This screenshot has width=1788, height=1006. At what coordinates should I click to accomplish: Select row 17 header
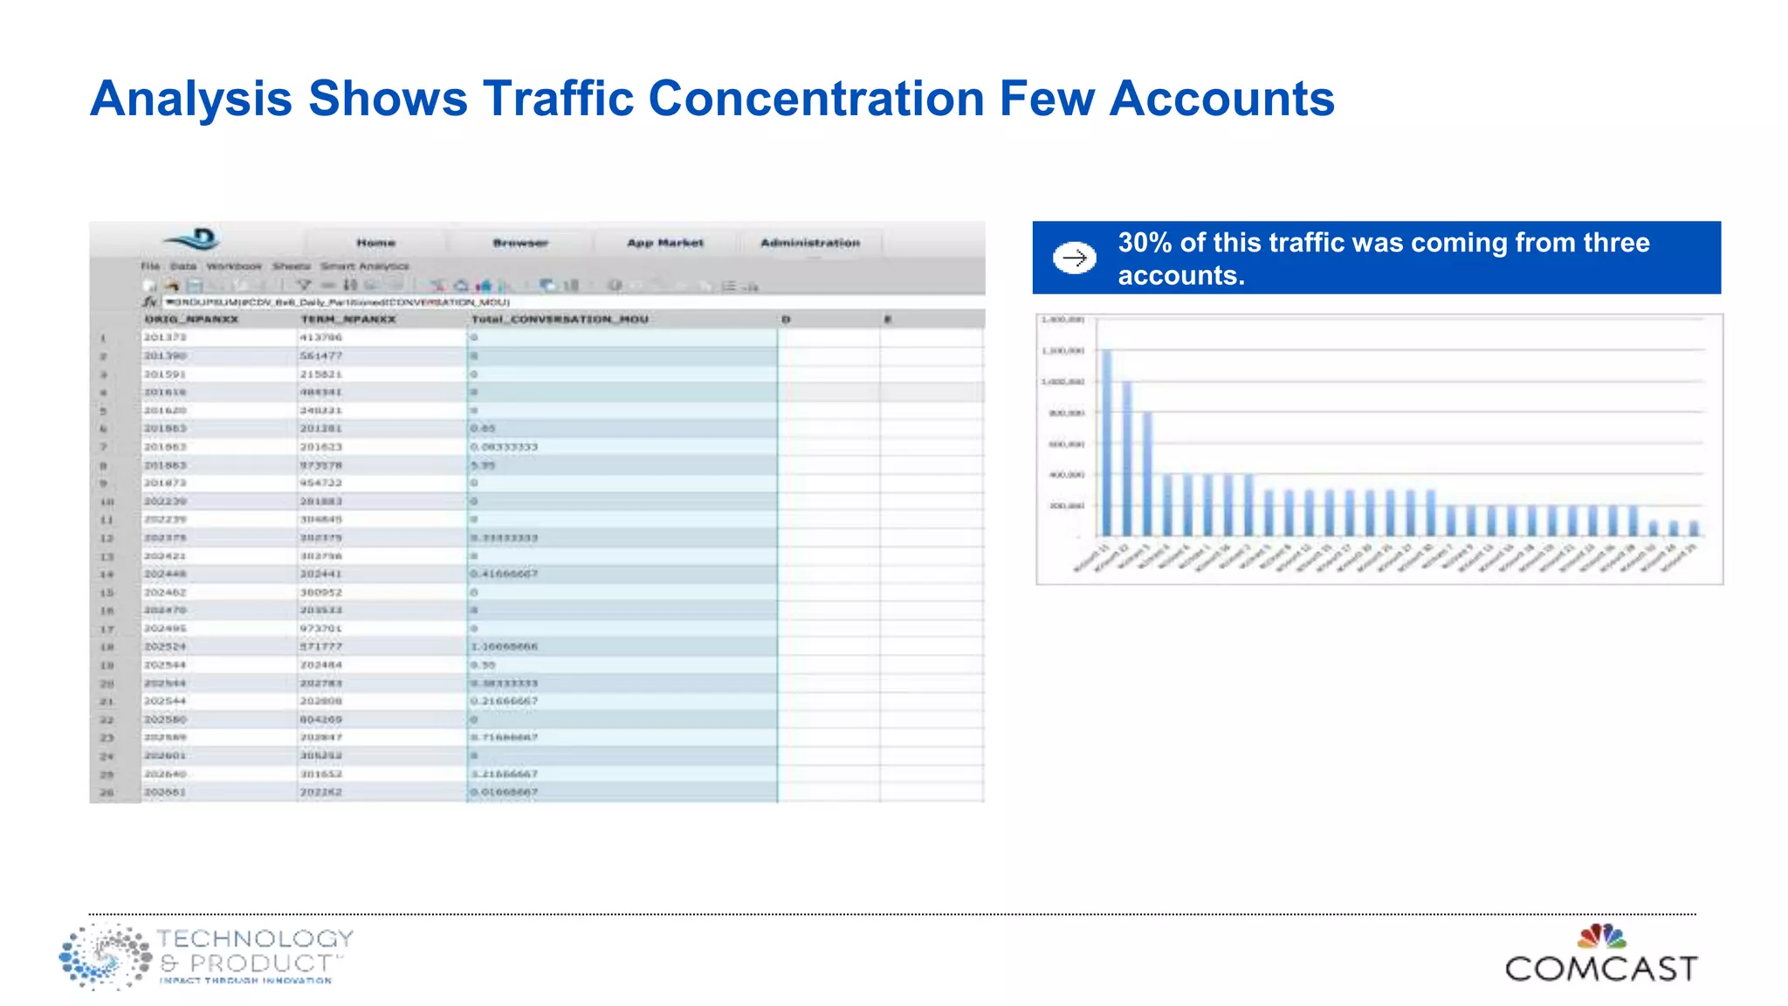pyautogui.click(x=114, y=629)
